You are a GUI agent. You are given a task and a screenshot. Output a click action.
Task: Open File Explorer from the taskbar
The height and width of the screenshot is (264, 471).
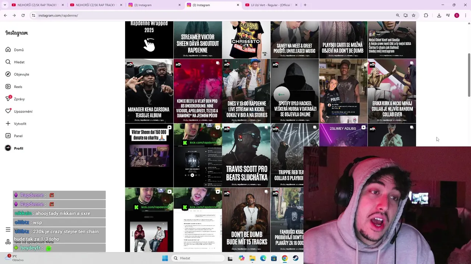pos(252,258)
